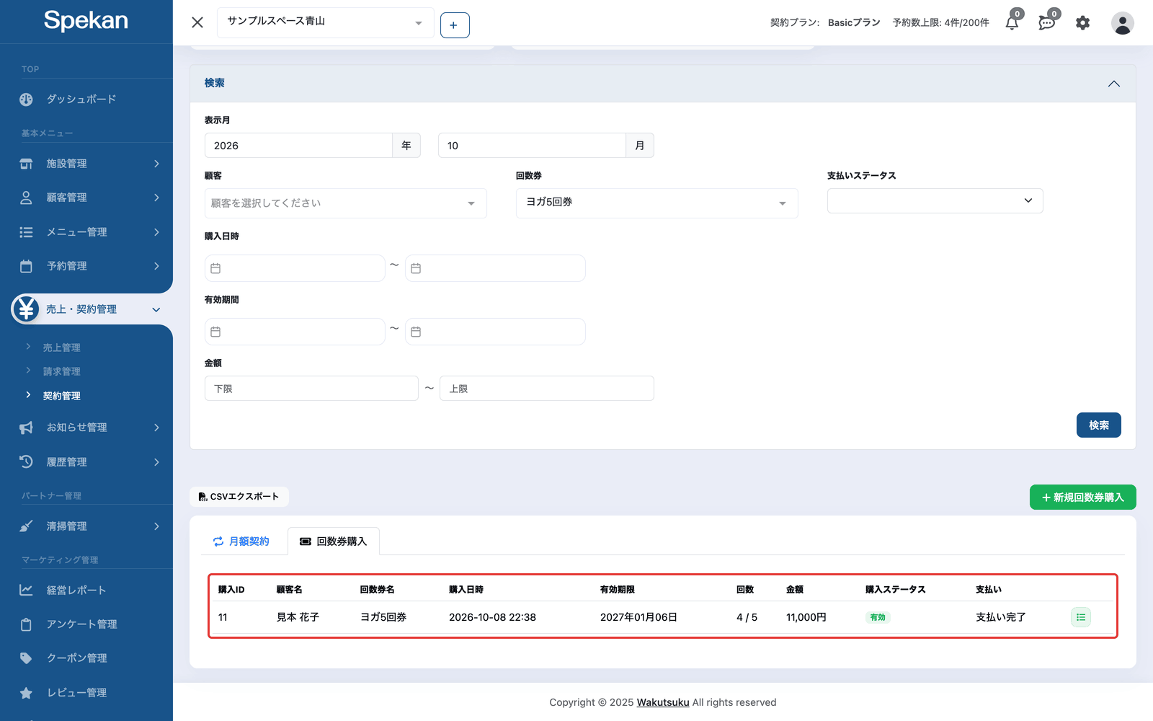This screenshot has height=721, width=1153.
Task: Open the 回数券 ticket dropdown
Action: pos(657,203)
